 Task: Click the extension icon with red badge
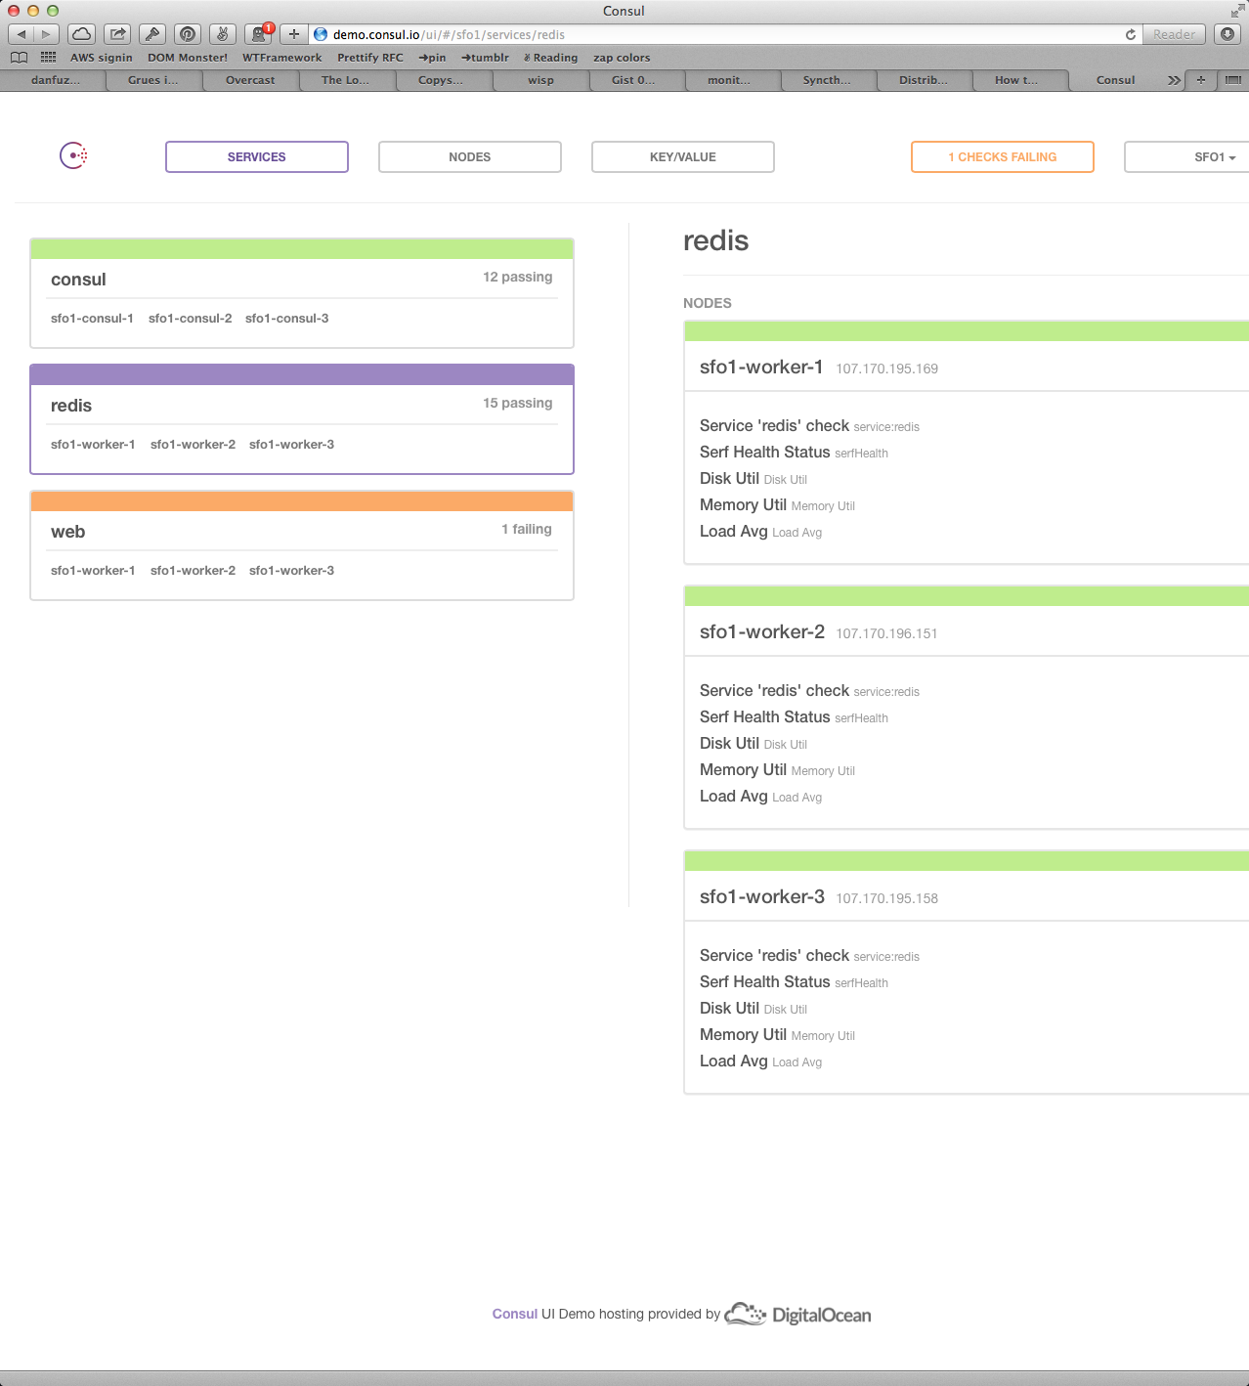coord(259,34)
